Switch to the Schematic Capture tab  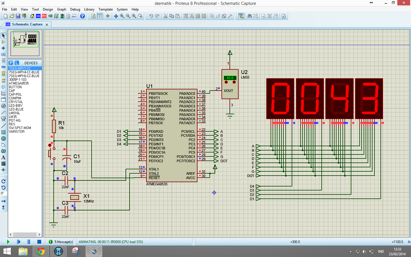point(27,24)
